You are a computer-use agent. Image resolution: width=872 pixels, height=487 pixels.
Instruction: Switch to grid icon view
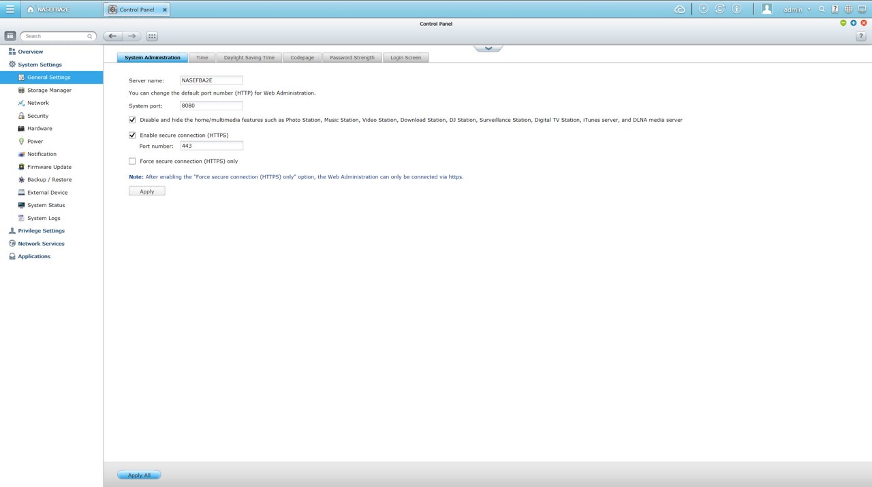[x=152, y=36]
